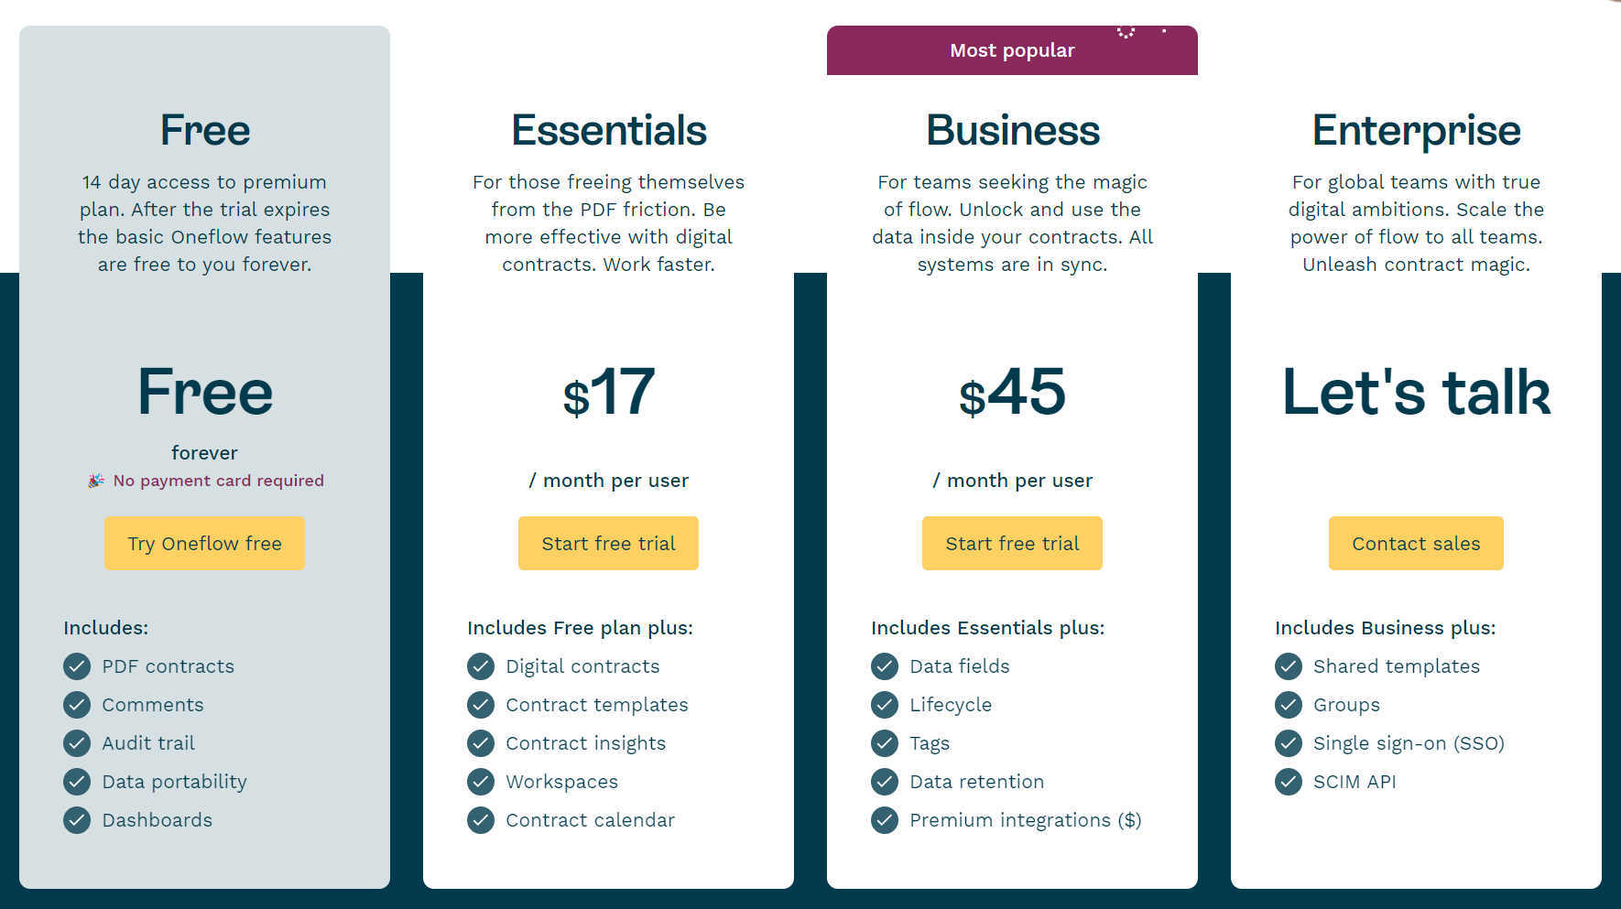The image size is (1621, 909).
Task: Click the checkmark beside Audit trail
Action: click(77, 743)
